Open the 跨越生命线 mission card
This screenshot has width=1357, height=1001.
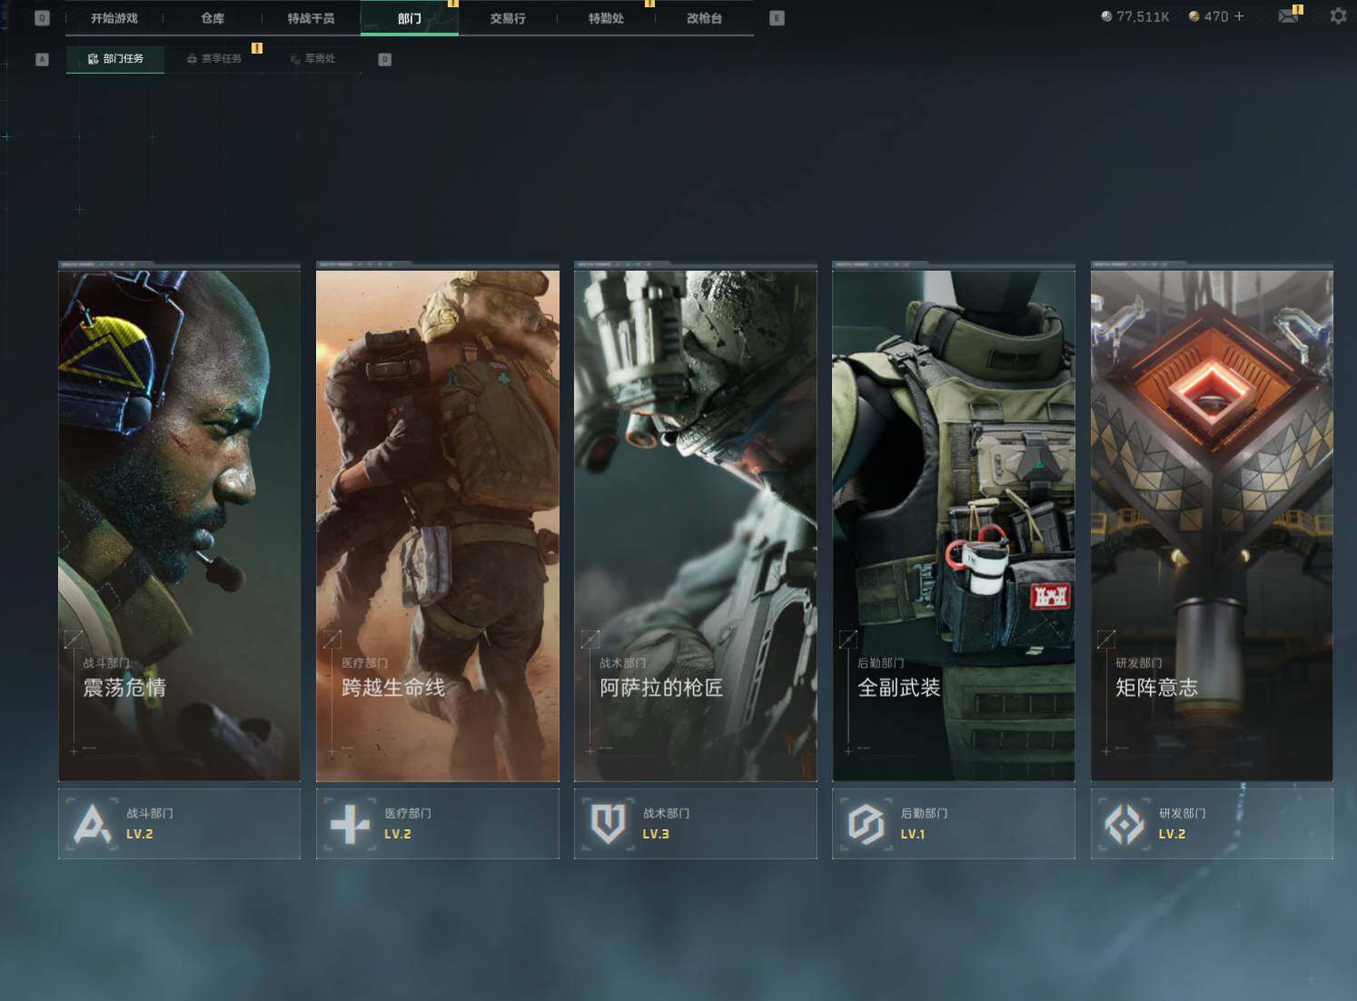[x=437, y=522]
